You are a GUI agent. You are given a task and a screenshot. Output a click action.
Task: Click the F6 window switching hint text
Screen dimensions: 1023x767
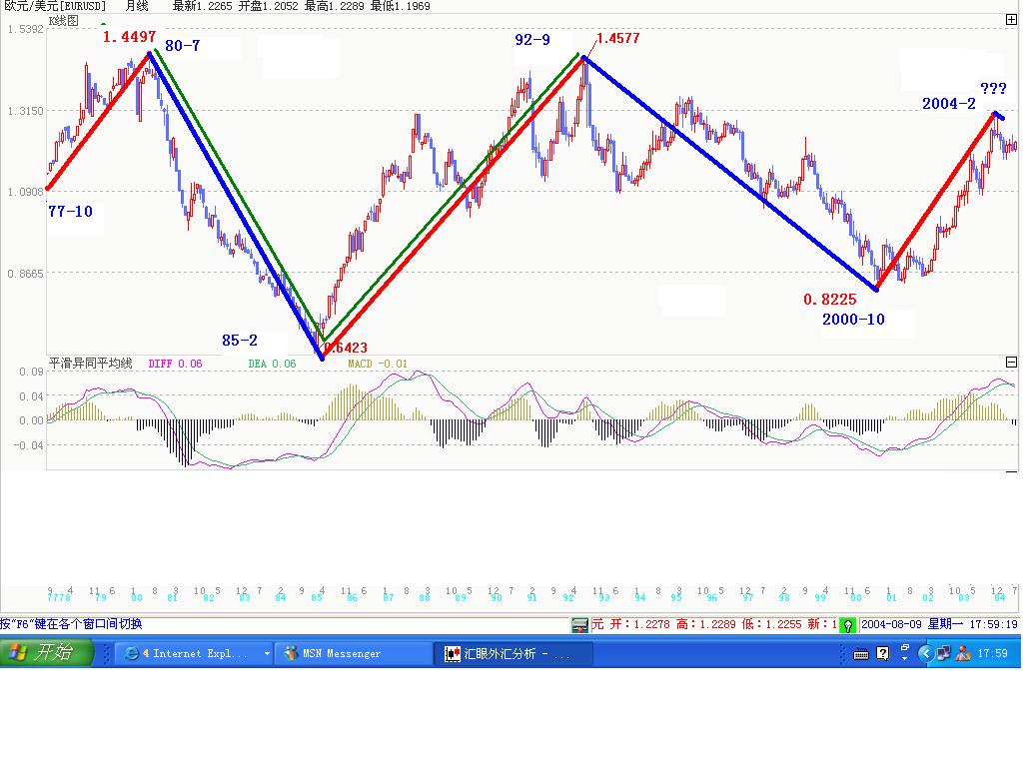[x=71, y=624]
